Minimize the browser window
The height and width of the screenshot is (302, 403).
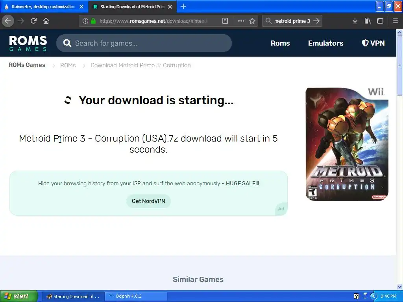click(x=380, y=6)
